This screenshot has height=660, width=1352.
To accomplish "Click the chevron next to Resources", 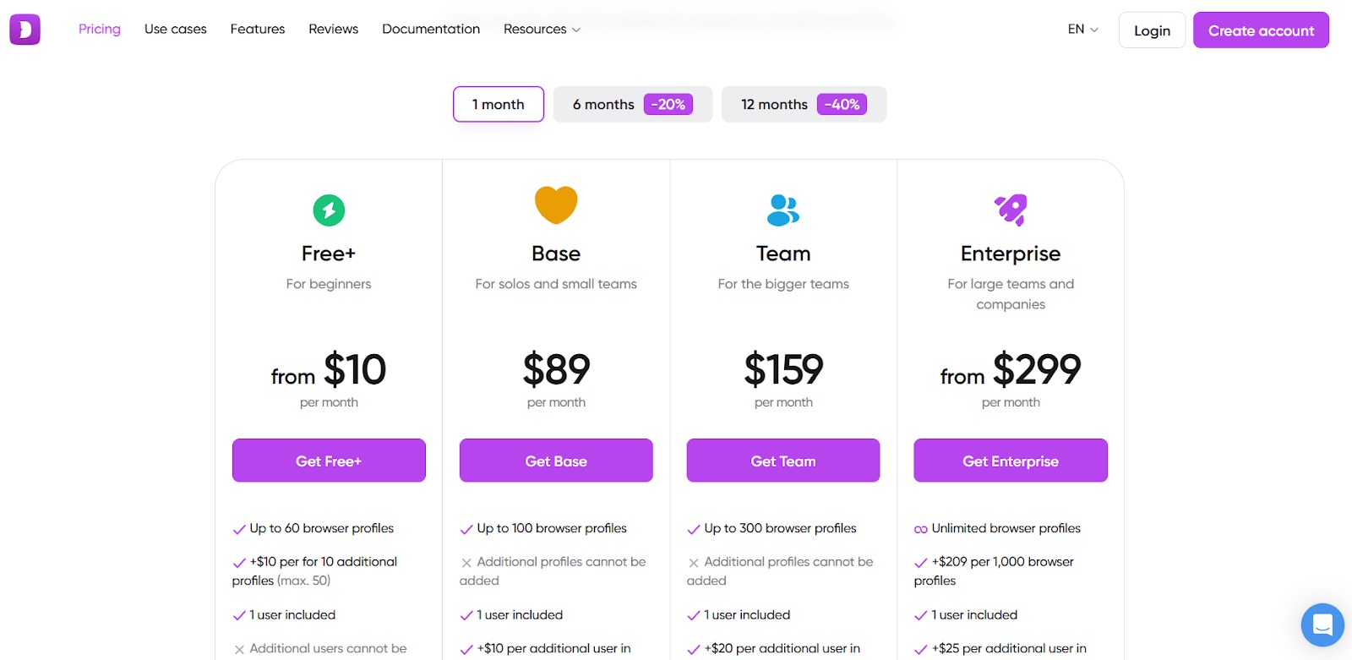I will pos(576,30).
